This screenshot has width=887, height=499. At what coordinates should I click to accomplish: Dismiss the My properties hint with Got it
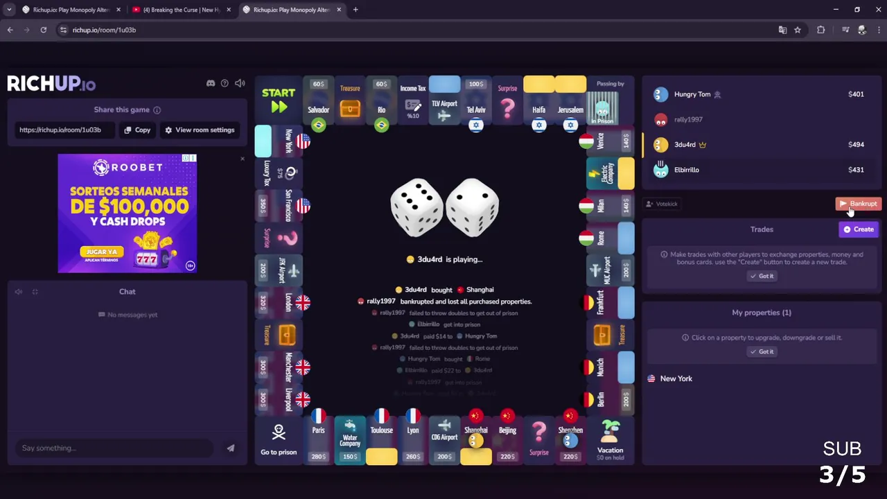(x=761, y=351)
